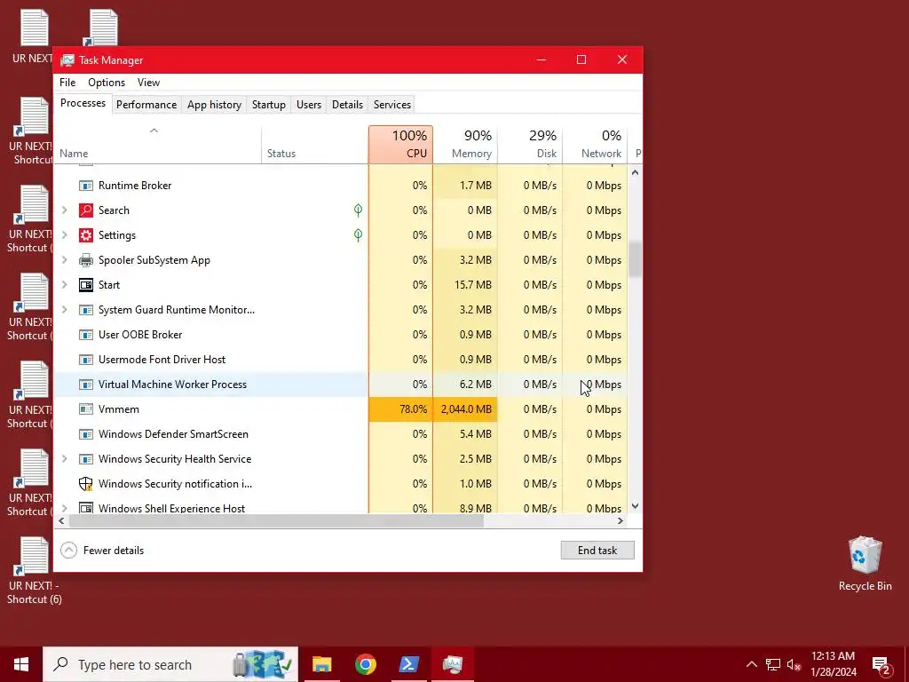Viewport: 909px width, 682px height.
Task: Open the Options menu
Action: pyautogui.click(x=107, y=83)
